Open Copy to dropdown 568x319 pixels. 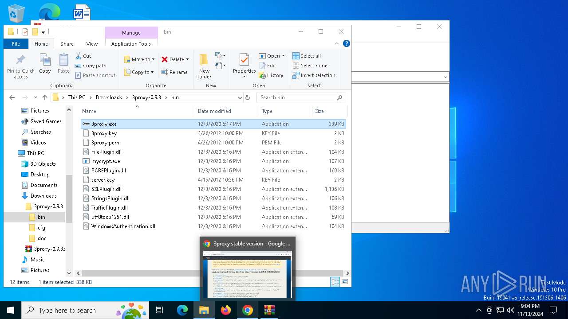[139, 72]
